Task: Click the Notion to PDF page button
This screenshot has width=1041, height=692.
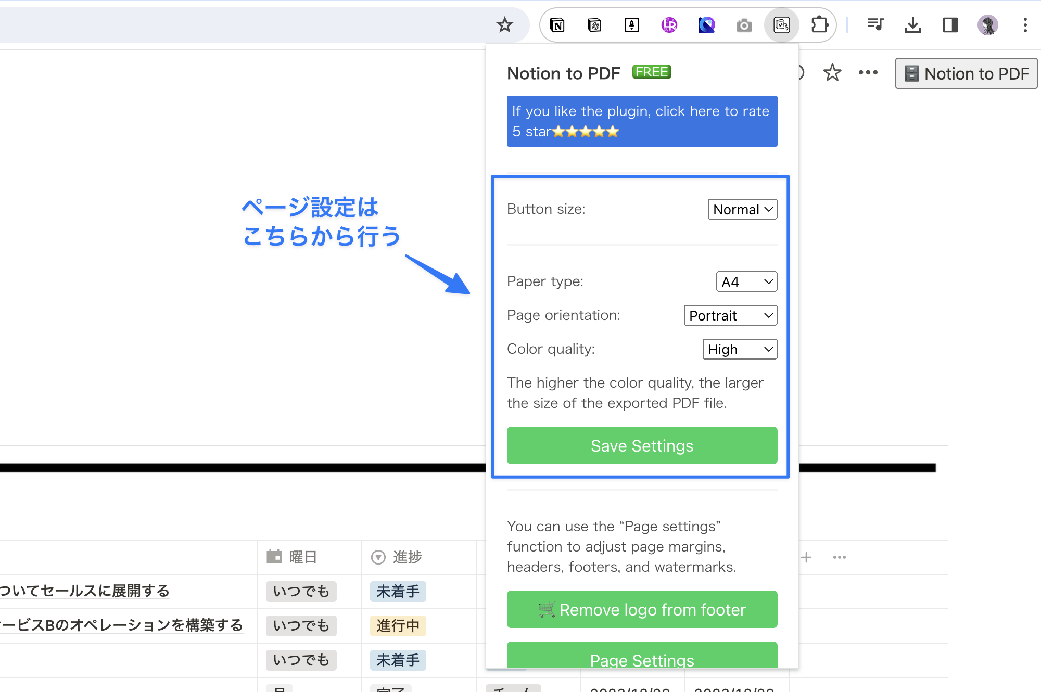Action: (966, 73)
